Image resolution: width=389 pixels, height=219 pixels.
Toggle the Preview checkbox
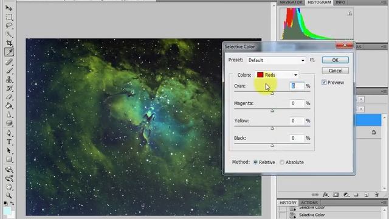pyautogui.click(x=324, y=82)
